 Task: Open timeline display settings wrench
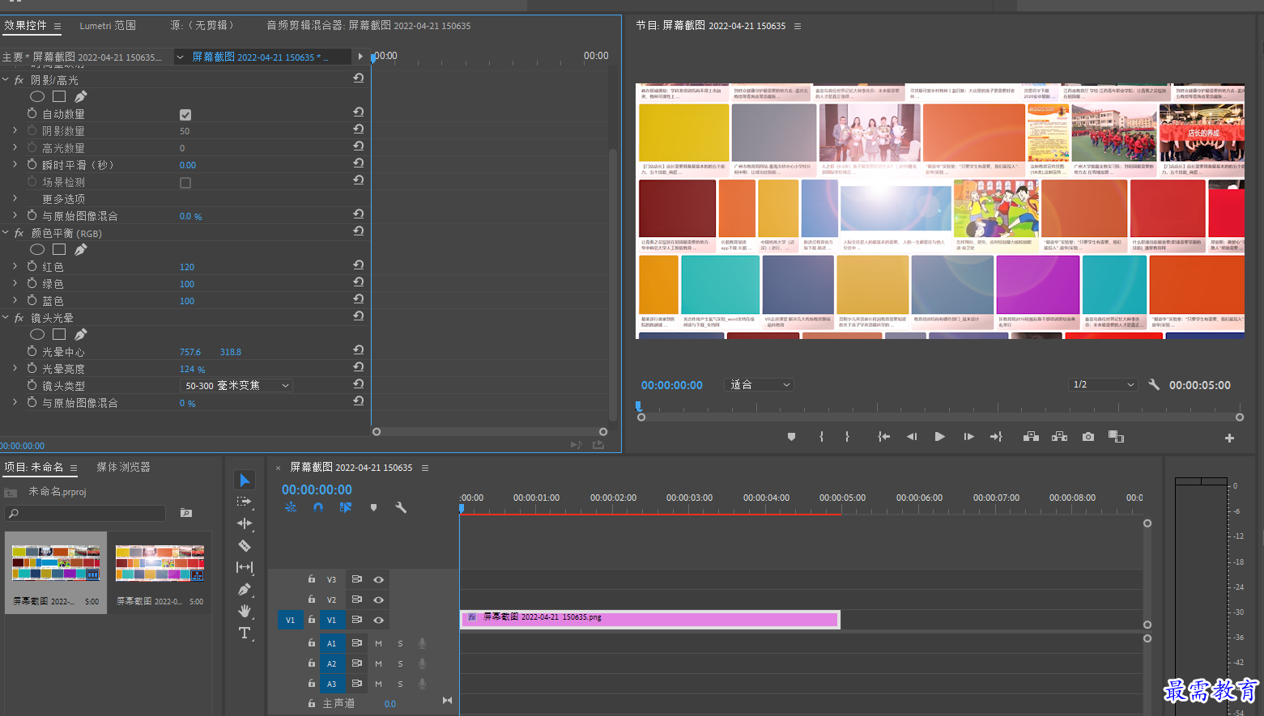400,507
